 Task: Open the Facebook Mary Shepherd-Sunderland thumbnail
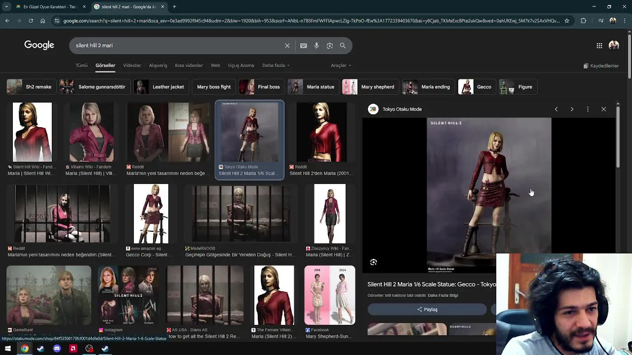point(330,295)
